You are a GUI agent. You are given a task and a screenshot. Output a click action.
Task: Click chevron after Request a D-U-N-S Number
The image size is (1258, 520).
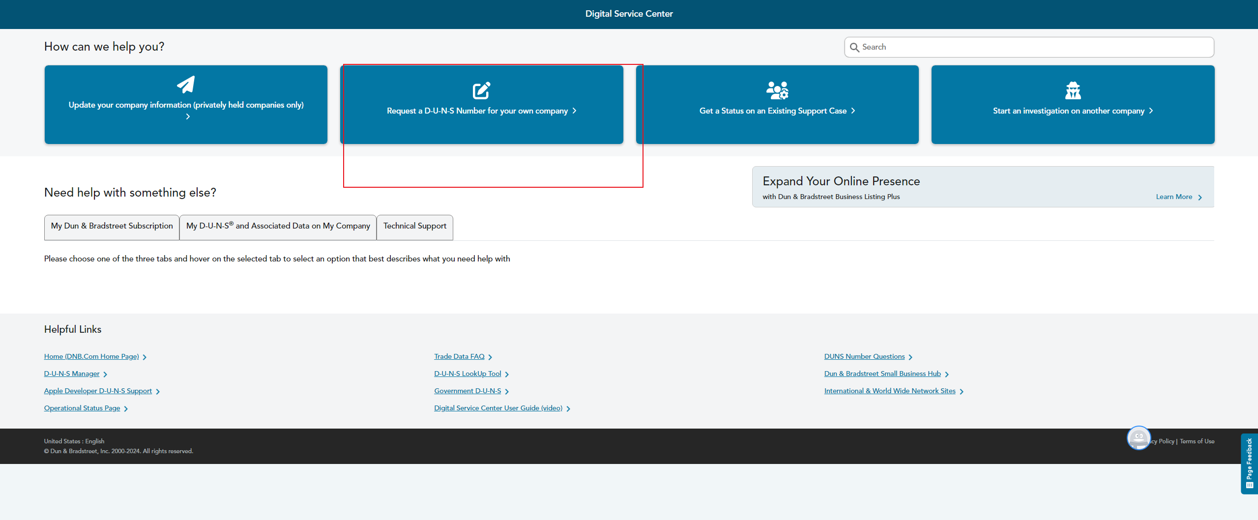(x=574, y=111)
